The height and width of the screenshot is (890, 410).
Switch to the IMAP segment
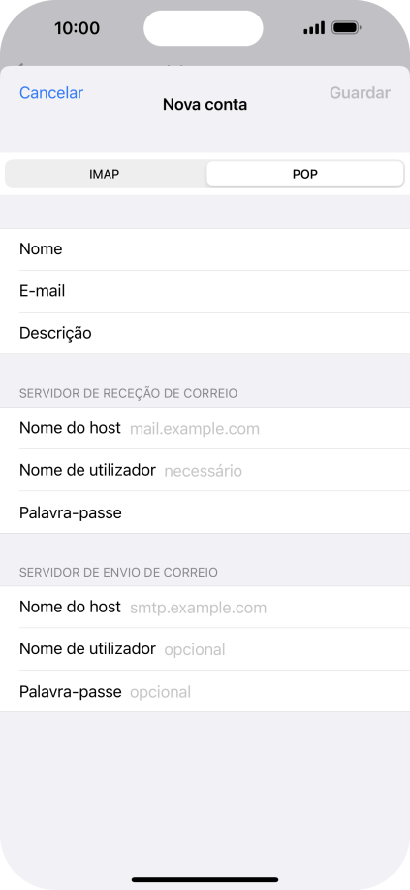(x=106, y=175)
